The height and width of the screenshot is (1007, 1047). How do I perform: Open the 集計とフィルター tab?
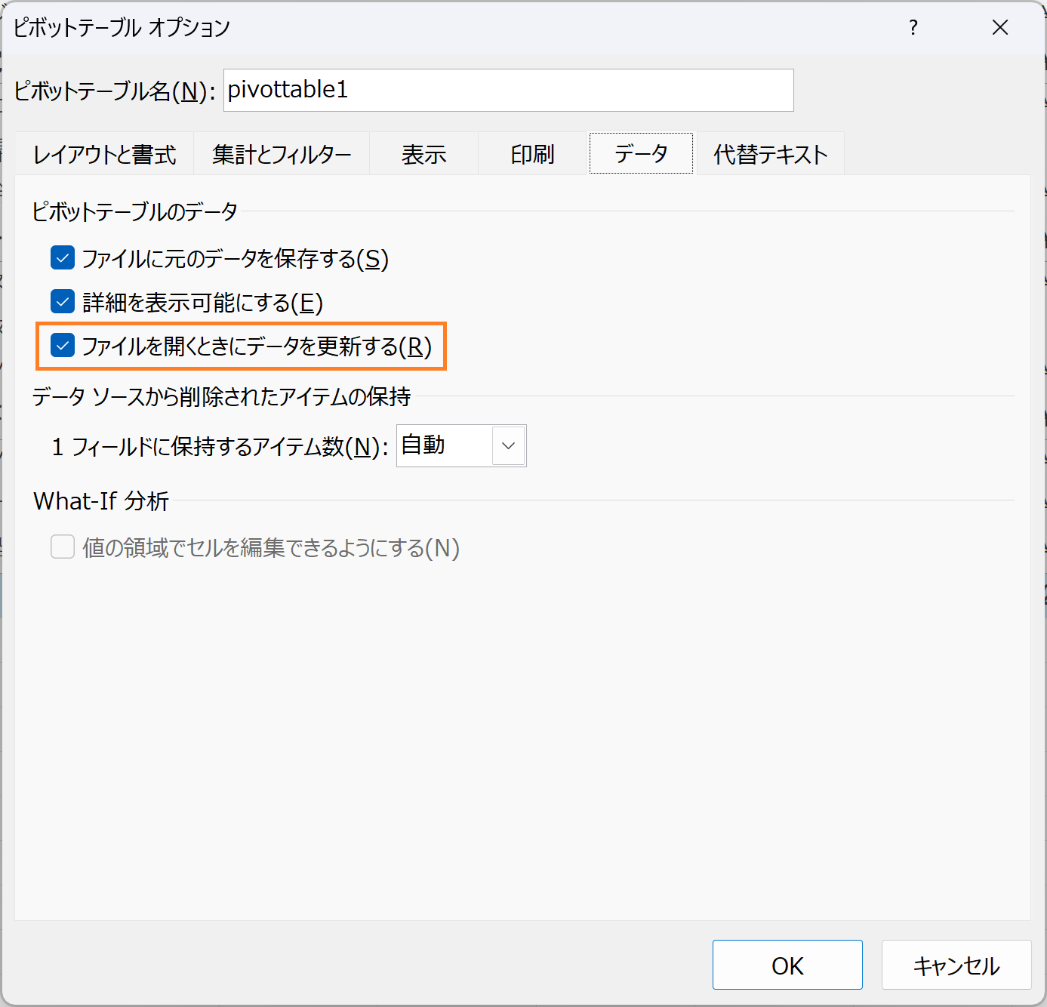[x=282, y=154]
